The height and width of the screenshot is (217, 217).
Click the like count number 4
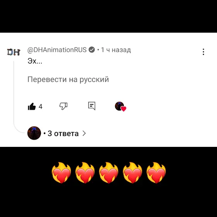(x=40, y=107)
